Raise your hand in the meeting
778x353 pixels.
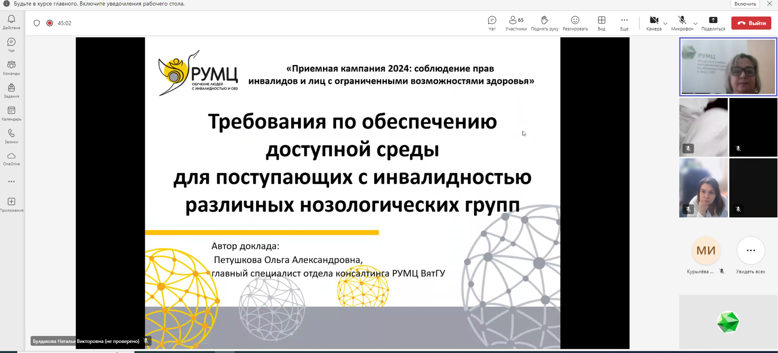[544, 23]
